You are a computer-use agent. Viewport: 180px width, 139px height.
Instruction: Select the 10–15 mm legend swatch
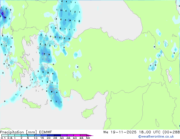click(x=38, y=135)
